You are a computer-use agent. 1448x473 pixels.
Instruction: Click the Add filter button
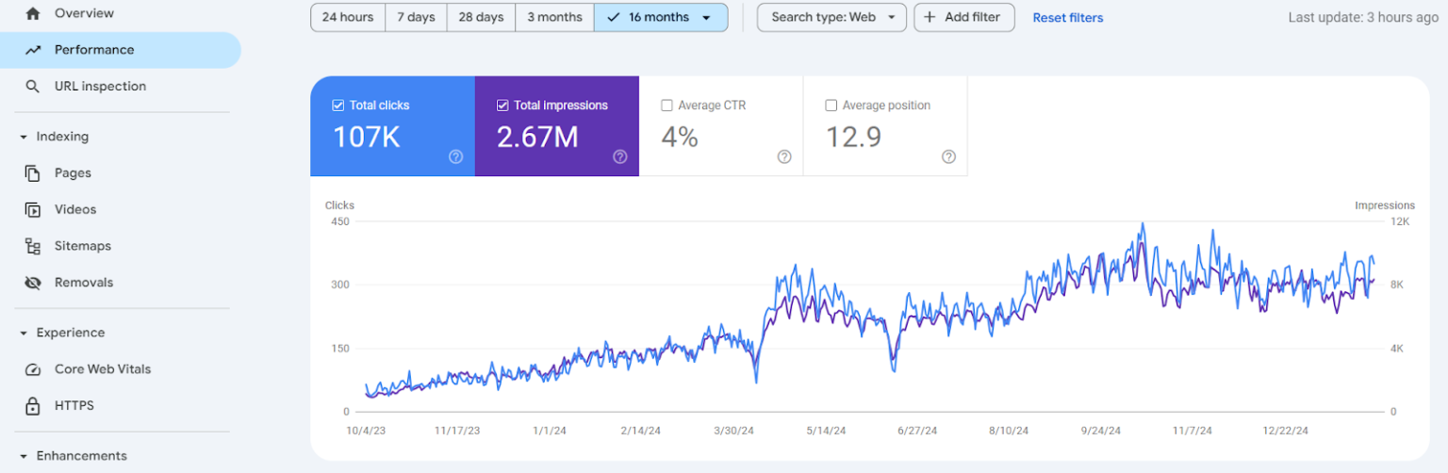tap(963, 18)
